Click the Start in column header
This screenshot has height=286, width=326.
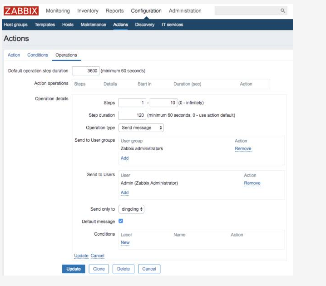[144, 84]
